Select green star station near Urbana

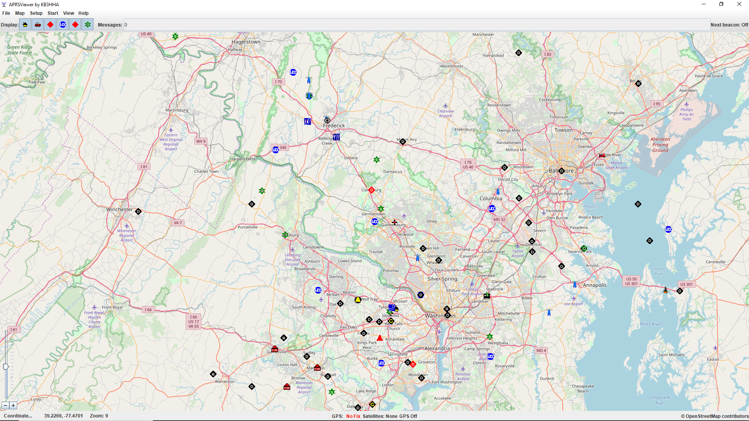(x=376, y=159)
